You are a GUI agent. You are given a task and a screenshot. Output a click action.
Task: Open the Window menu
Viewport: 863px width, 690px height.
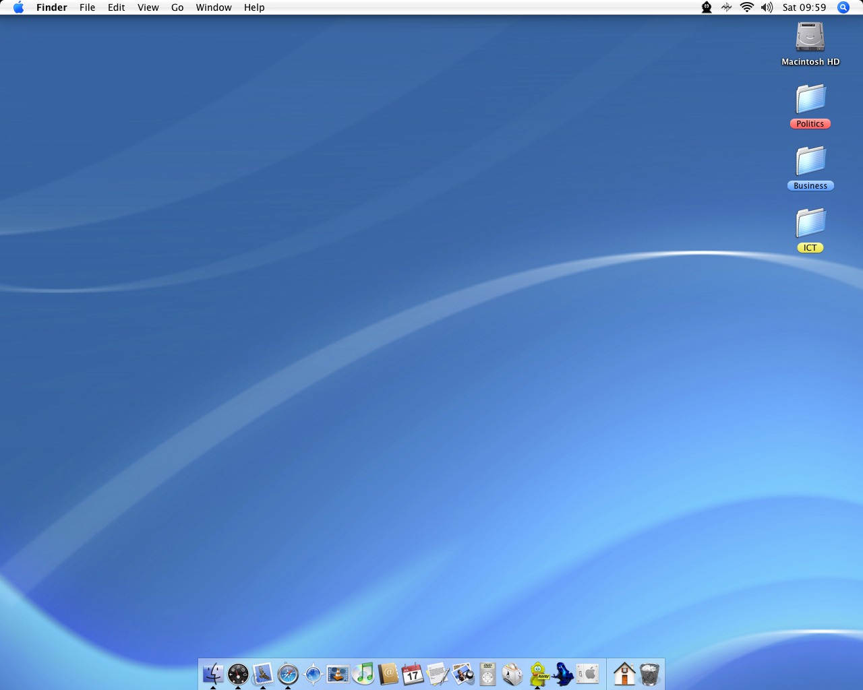click(x=214, y=7)
